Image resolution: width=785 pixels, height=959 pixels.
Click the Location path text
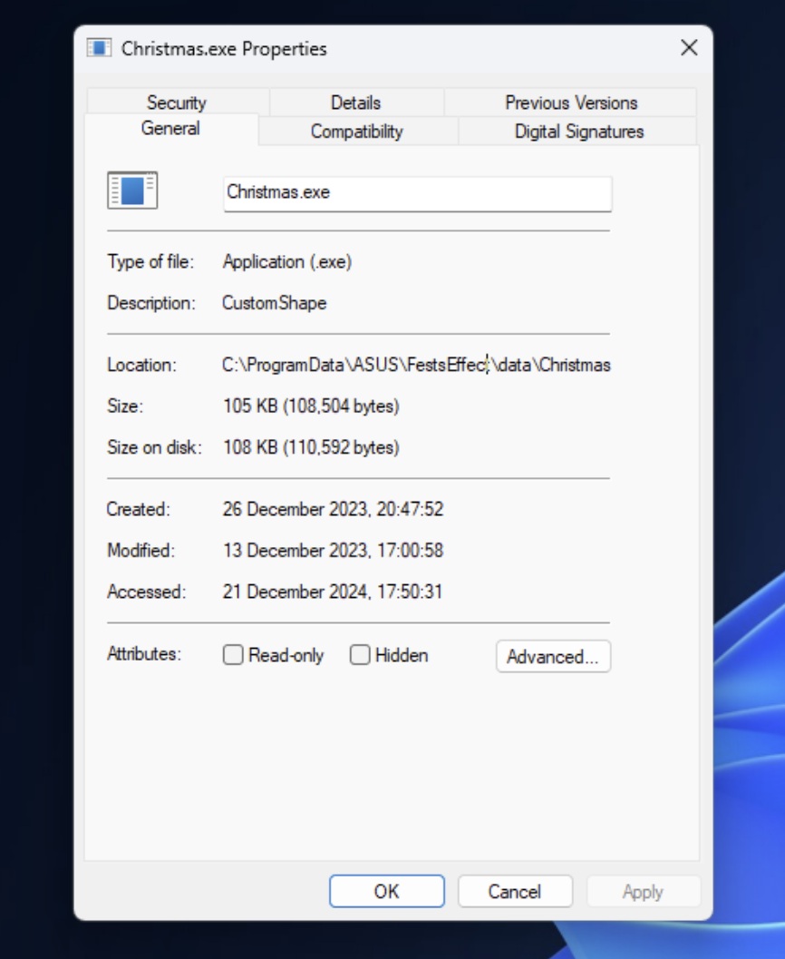point(416,365)
